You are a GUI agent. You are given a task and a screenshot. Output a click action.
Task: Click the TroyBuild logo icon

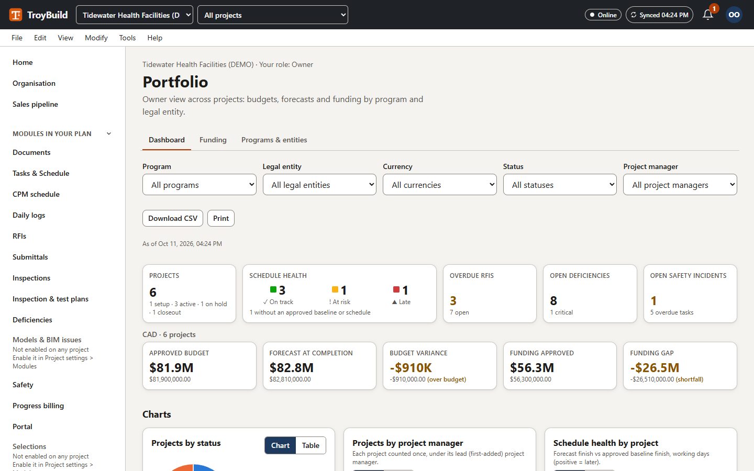(16, 15)
